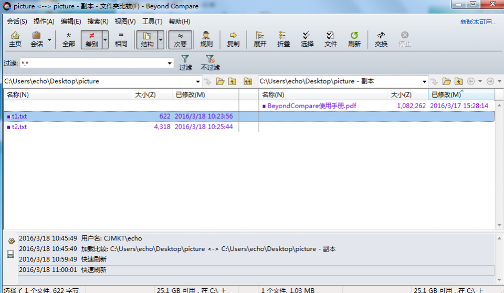This screenshot has width=504, height=293.
Task: Open the 搜索(R) menu
Action: point(98,22)
